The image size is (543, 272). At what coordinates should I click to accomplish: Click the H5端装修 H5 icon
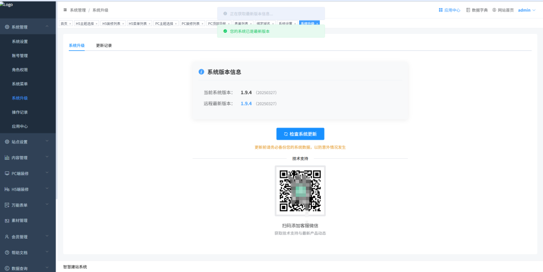(7, 189)
